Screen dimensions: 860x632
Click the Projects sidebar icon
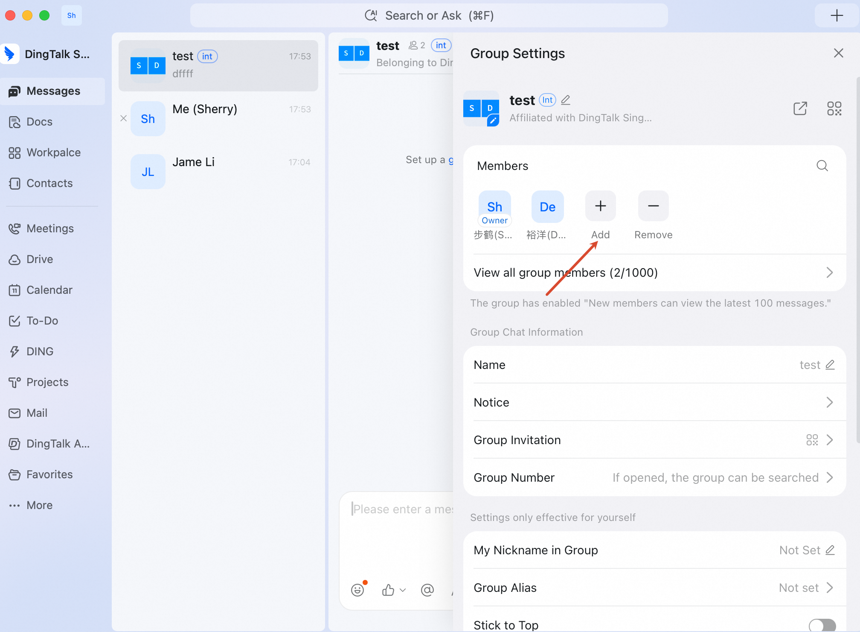[x=15, y=383]
